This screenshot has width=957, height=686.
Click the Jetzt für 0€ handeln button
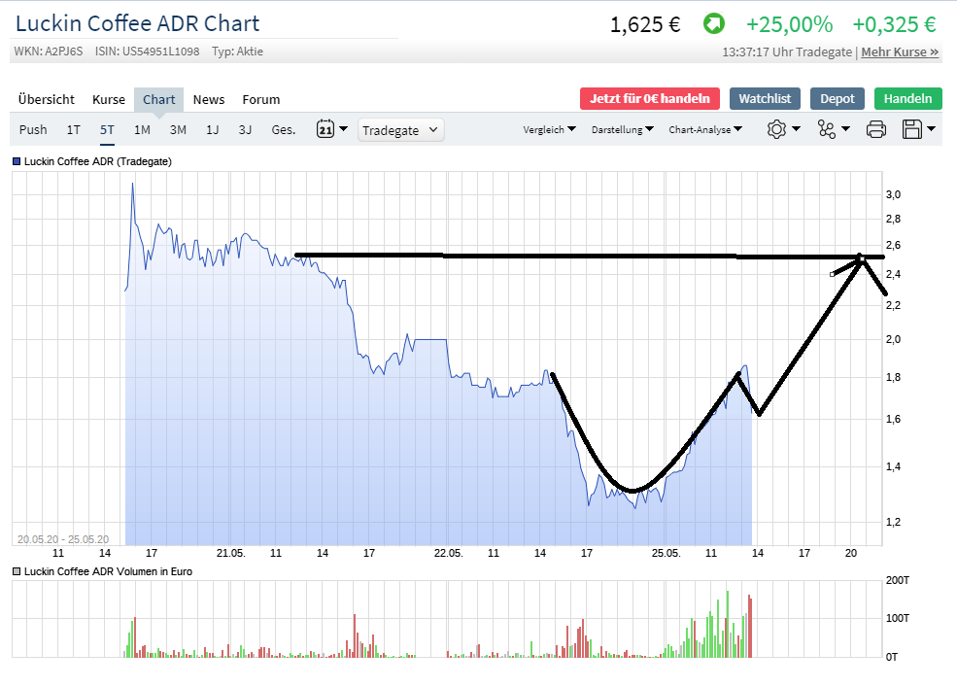pos(650,98)
